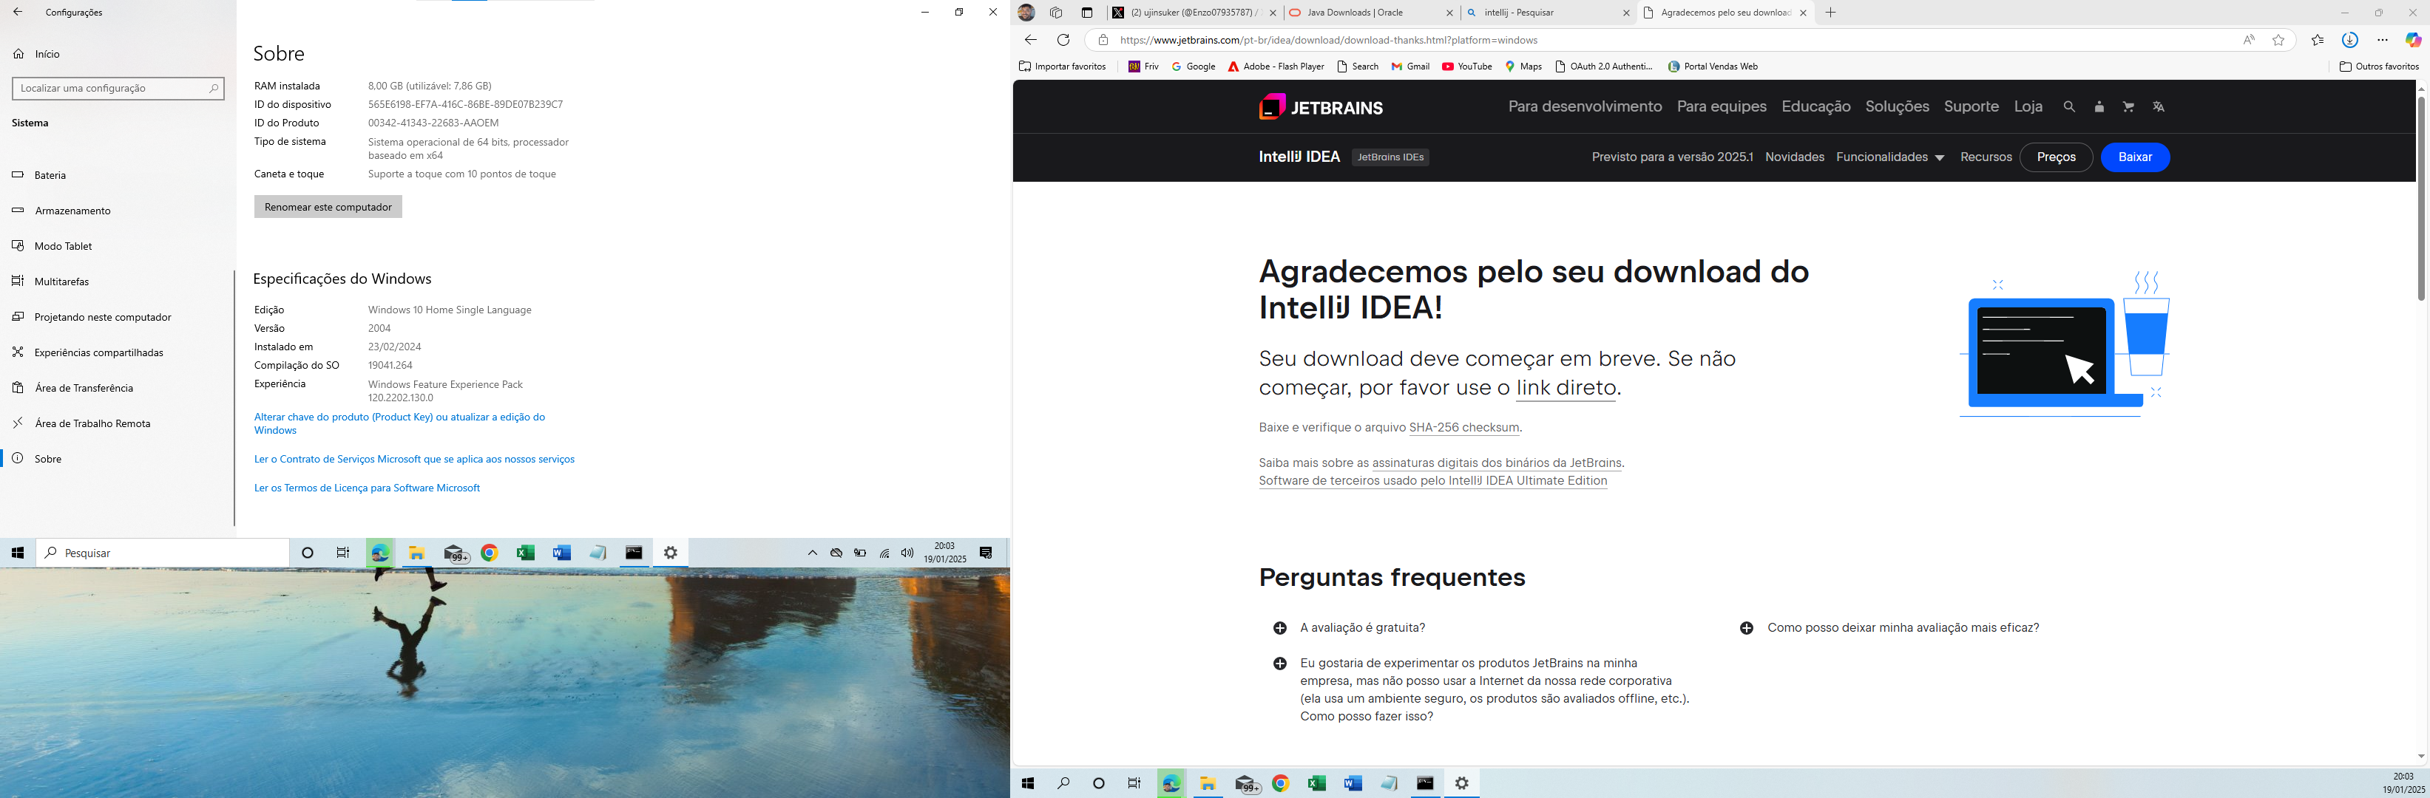Select Armazenamento in Settings sidebar
Viewport: 2430px width, 798px height.
click(117, 211)
